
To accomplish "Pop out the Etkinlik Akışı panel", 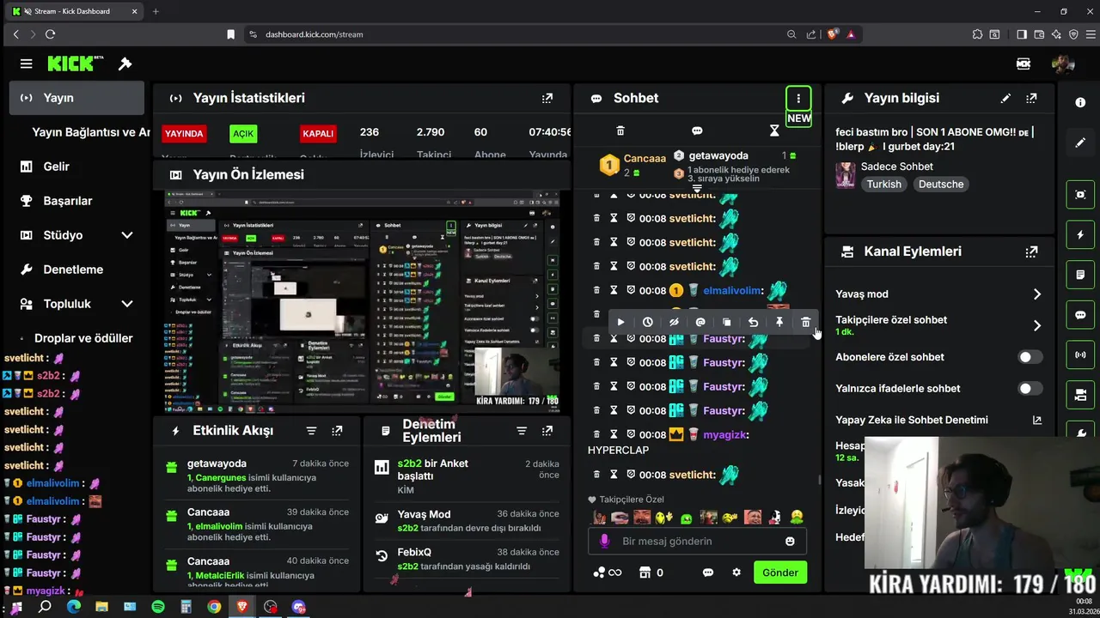I will pyautogui.click(x=338, y=431).
